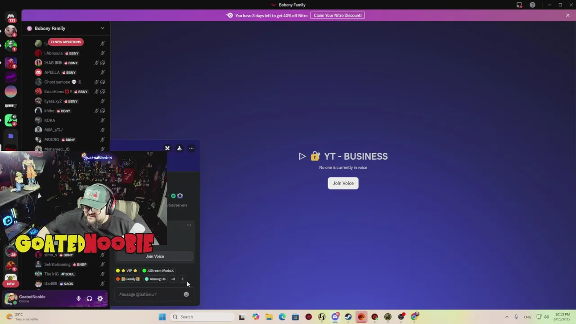Open Discord direct messages home icon
The height and width of the screenshot is (324, 576).
(11, 17)
